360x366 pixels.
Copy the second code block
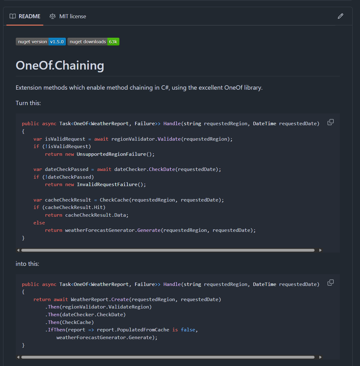(331, 283)
